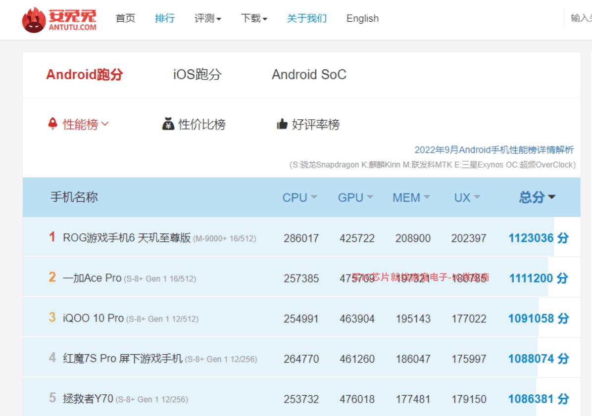
Task: Open the 关于我们 page
Action: pos(307,18)
